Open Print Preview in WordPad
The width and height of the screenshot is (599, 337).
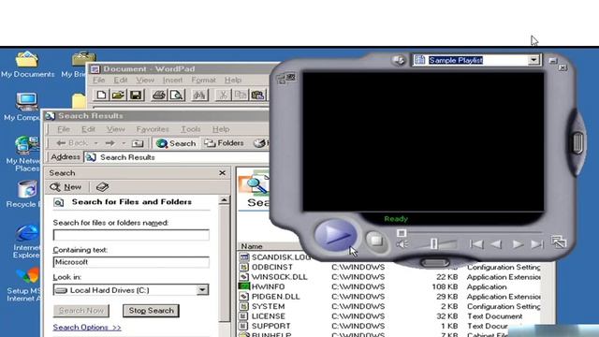point(177,95)
